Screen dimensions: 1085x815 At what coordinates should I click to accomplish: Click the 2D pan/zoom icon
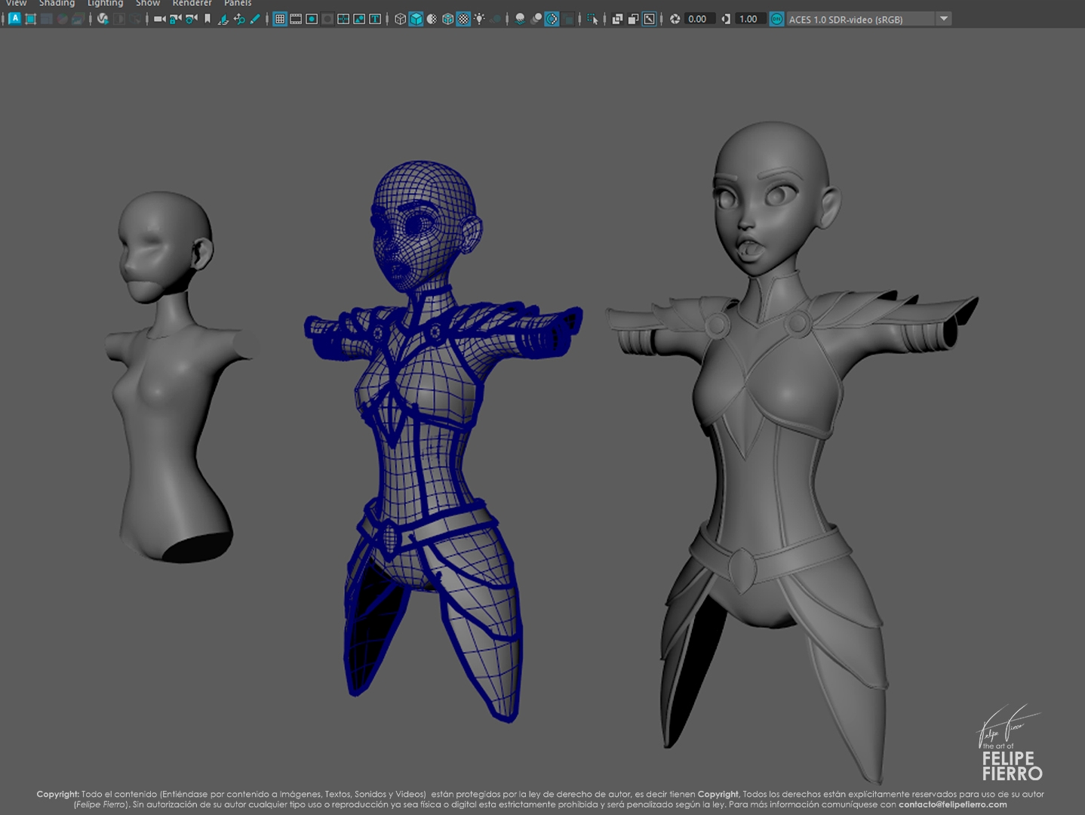coord(239,19)
